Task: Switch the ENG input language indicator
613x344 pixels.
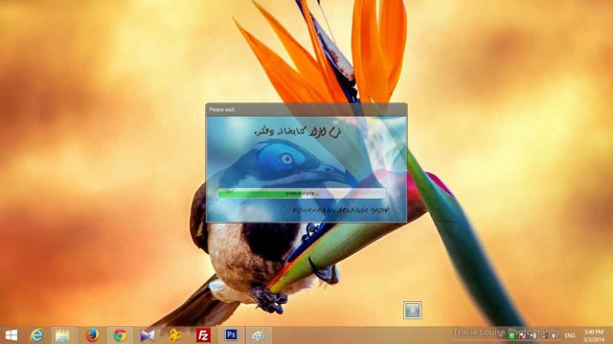Action: click(x=570, y=335)
